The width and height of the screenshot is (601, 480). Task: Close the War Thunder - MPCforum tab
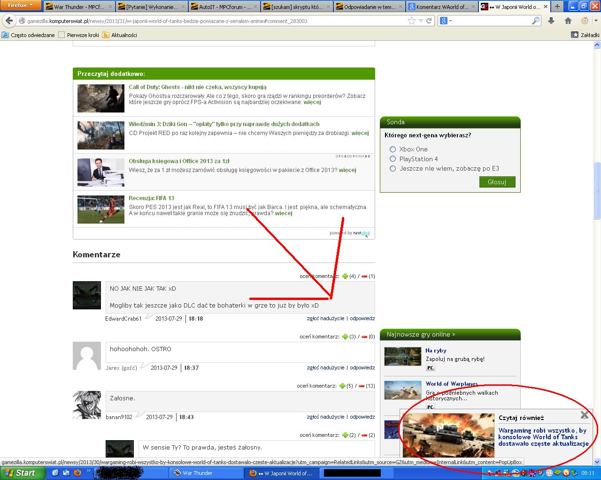(x=110, y=7)
